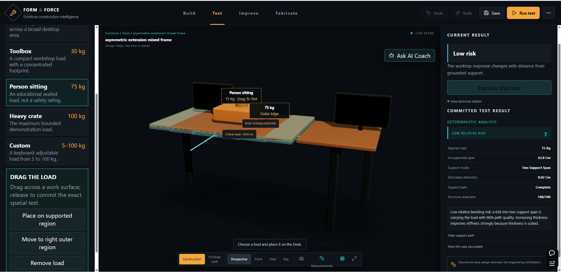
Task: Open Ask AI Coach
Action: [410, 56]
